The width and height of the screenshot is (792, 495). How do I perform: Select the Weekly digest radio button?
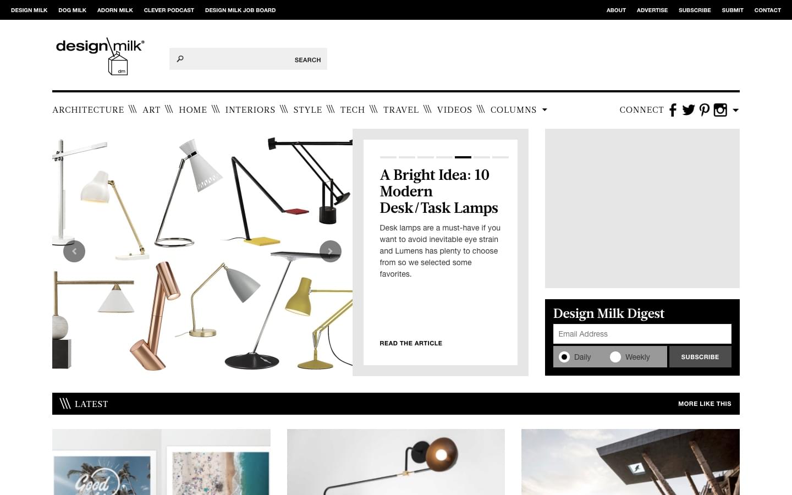(x=615, y=357)
